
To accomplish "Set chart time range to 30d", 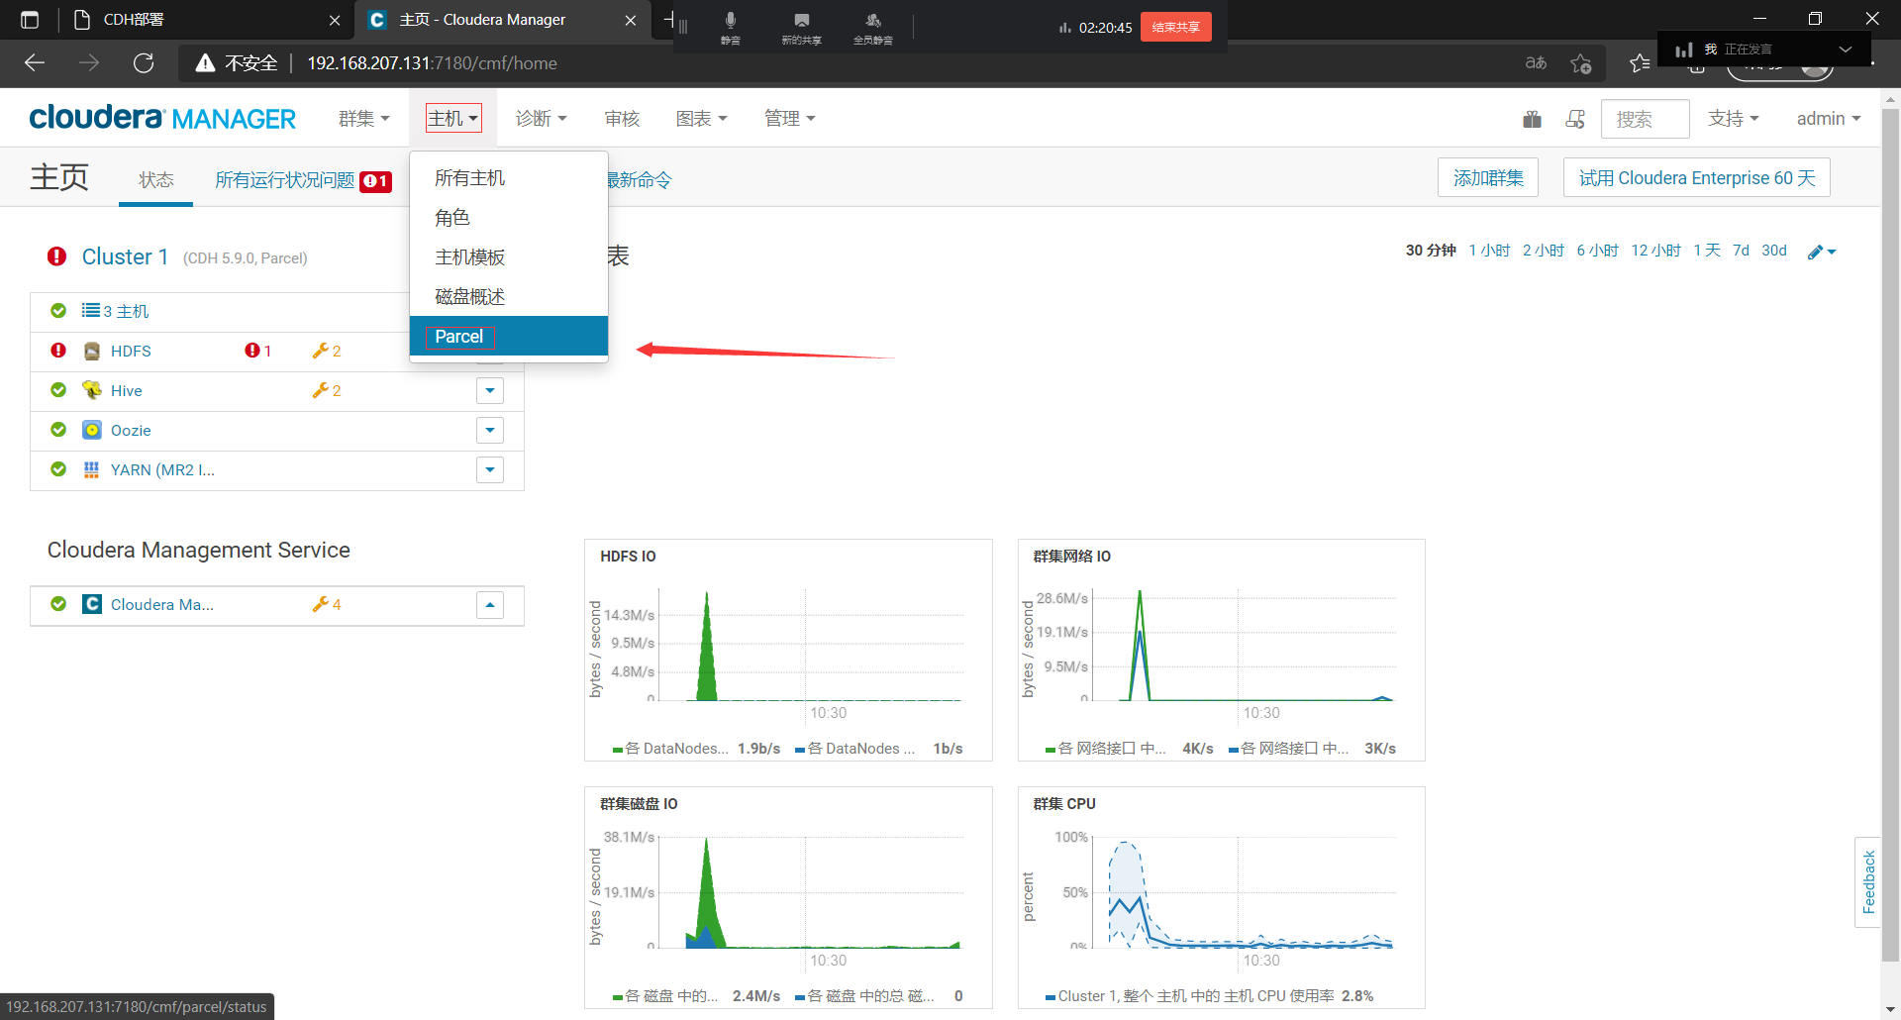I will tap(1774, 251).
